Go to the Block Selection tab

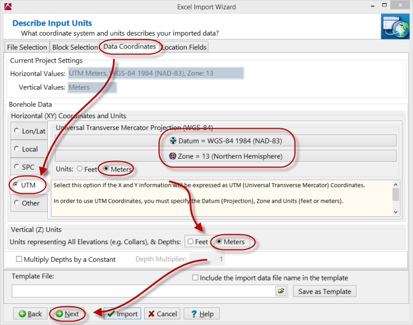click(x=75, y=47)
